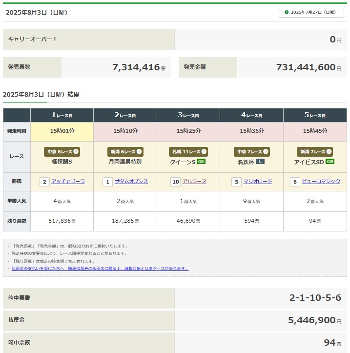
Task: Click the GIII badge next to アイビスSD
Action: 330,162
